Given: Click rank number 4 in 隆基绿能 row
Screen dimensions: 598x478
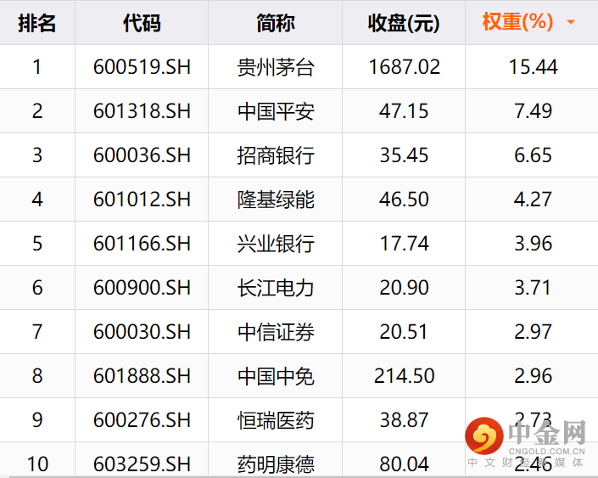Looking at the screenshot, I should 37,200.
